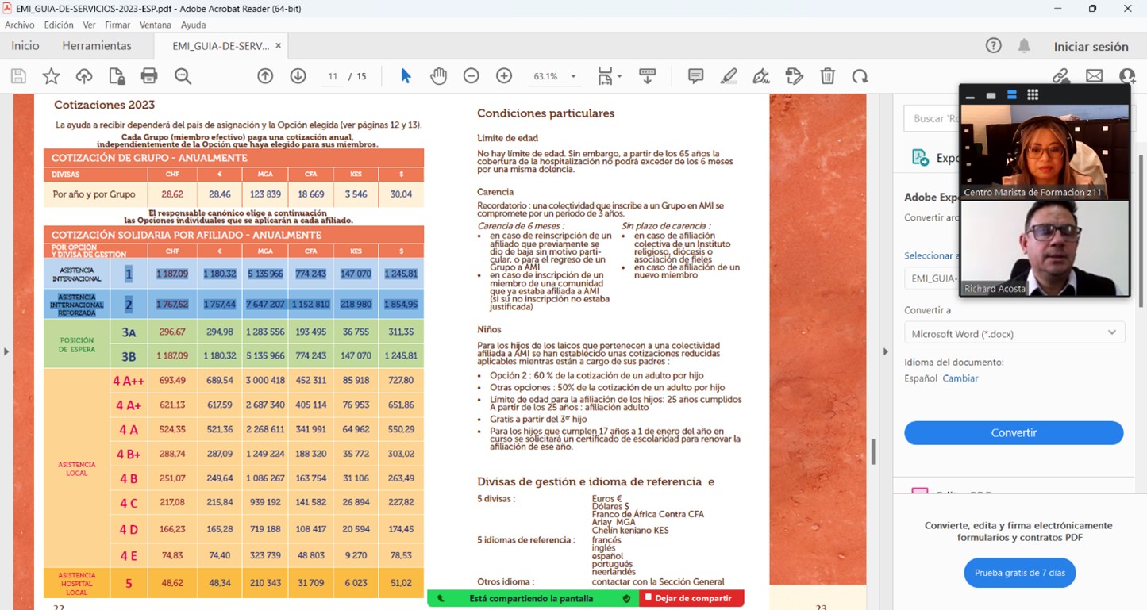Click the Convertir button
The height and width of the screenshot is (610, 1147).
tap(1014, 432)
